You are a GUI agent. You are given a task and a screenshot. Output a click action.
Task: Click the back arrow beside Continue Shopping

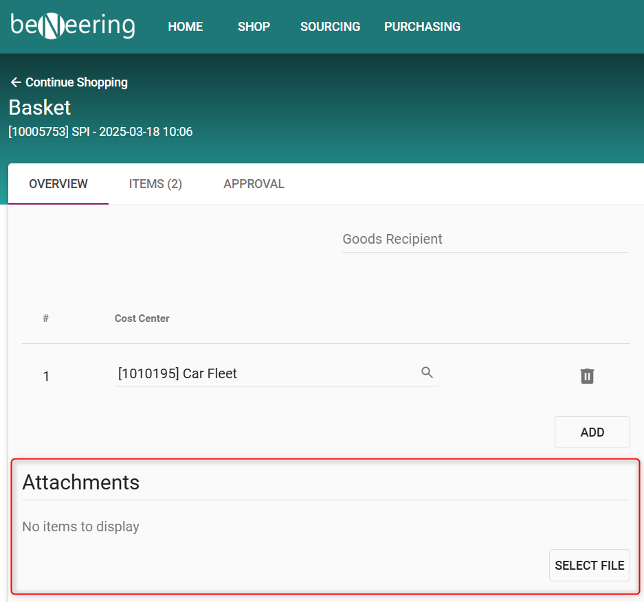pos(16,82)
